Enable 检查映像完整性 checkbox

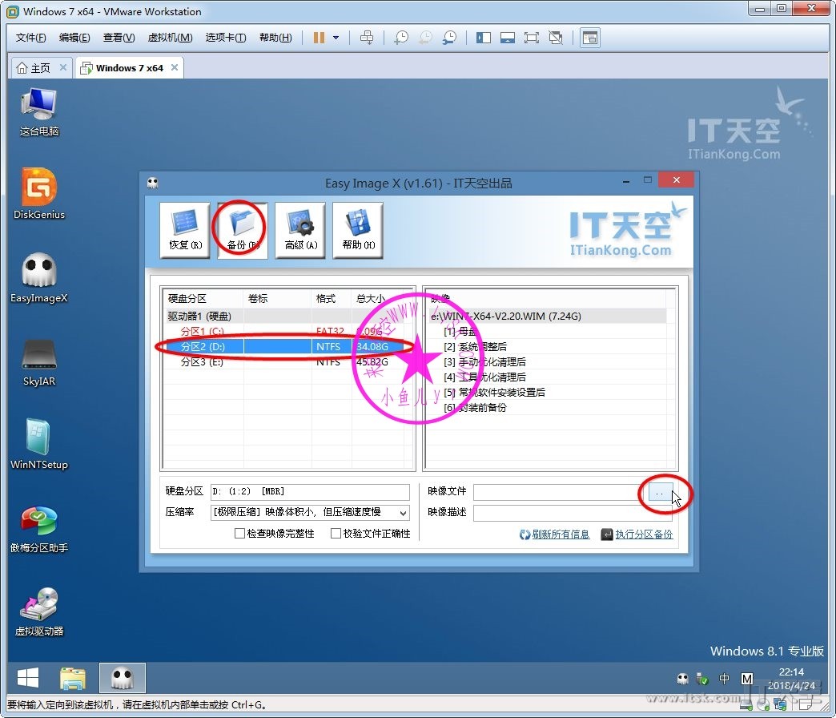[239, 534]
